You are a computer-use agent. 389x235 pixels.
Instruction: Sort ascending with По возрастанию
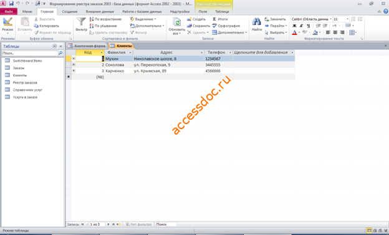point(105,19)
